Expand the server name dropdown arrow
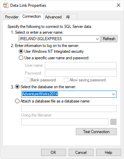 click(x=97, y=39)
